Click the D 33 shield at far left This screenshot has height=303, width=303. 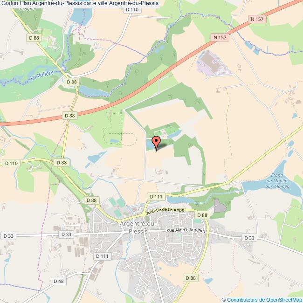pyautogui.click(x=8, y=236)
